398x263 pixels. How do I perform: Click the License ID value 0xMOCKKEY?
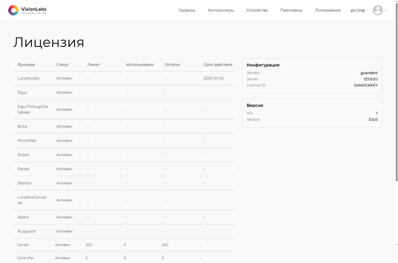[366, 85]
